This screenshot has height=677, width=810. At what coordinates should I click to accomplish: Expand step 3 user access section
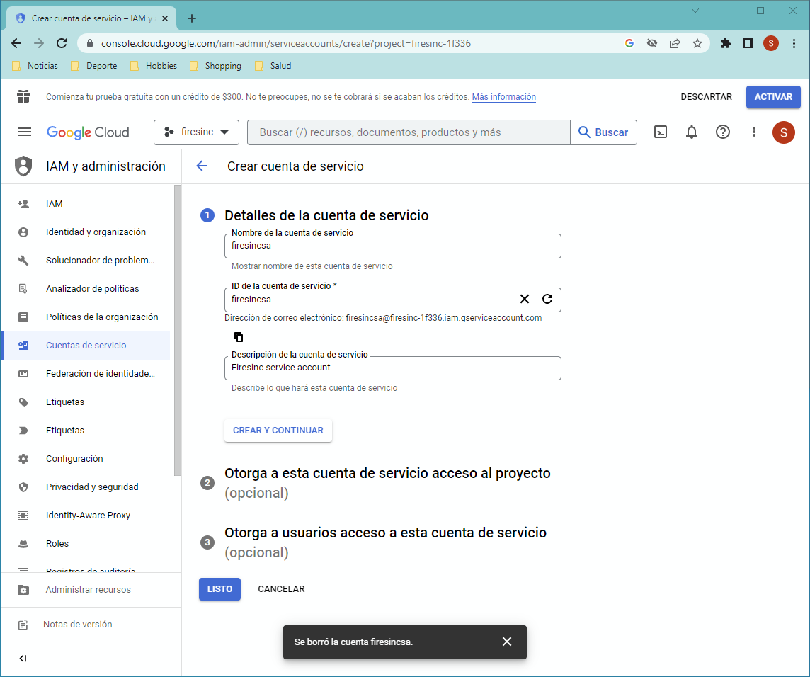(385, 542)
